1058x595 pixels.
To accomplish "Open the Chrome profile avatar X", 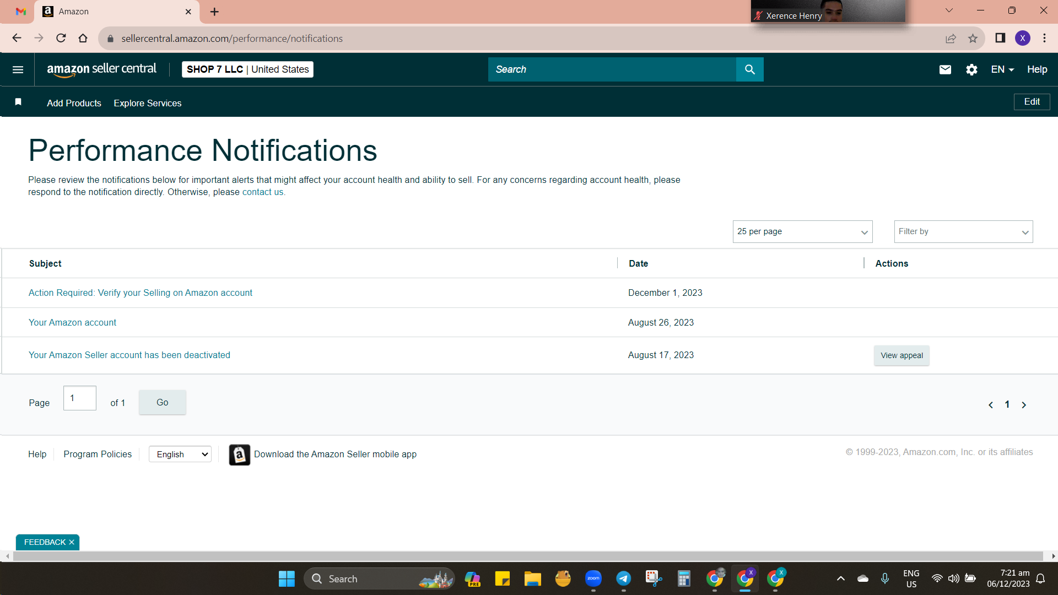I will pyautogui.click(x=1023, y=38).
